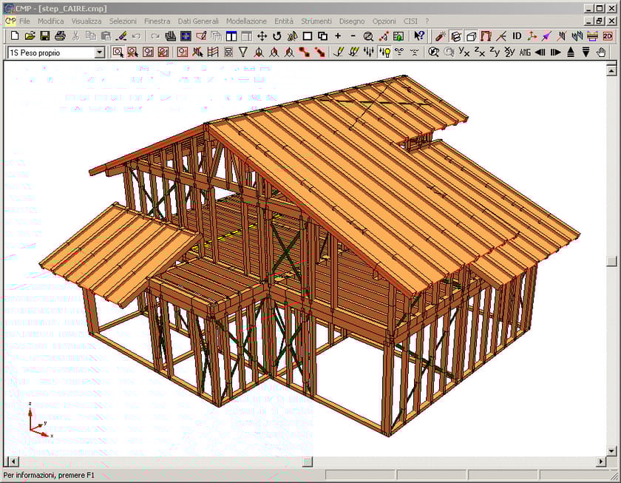Click the Cut scissors icon
Screen dimensions: 621x483
75,35
